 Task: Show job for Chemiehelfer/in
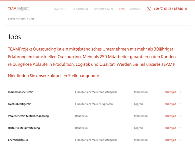tap(171, 140)
